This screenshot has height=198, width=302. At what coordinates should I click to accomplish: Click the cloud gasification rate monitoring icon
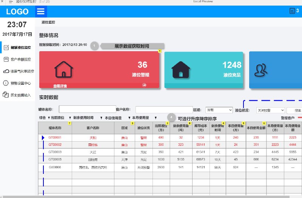(6, 71)
